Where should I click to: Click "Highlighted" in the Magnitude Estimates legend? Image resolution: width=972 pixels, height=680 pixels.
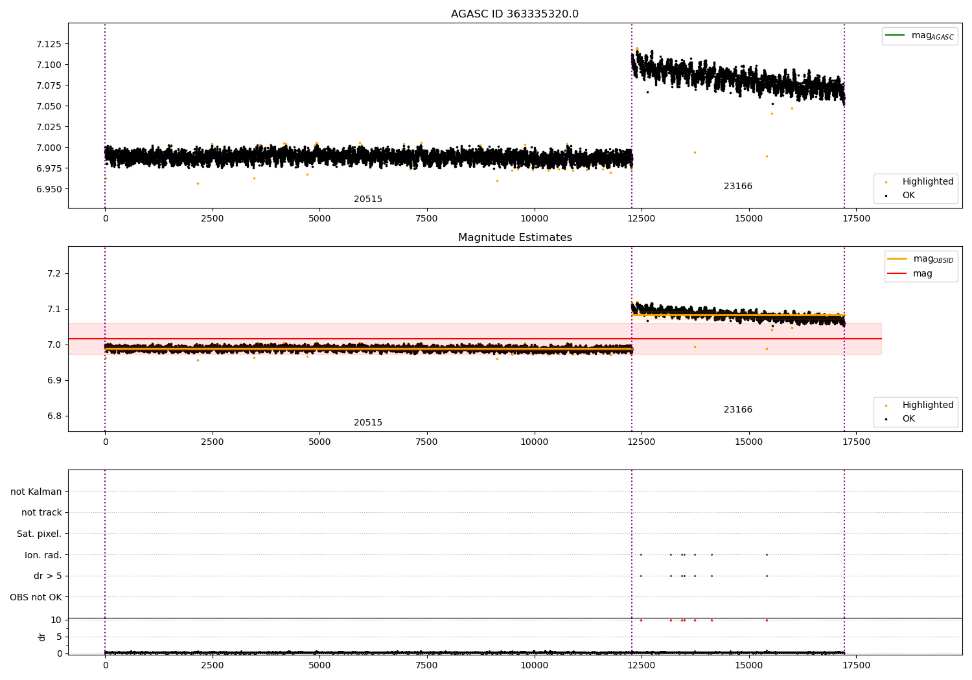point(927,405)
